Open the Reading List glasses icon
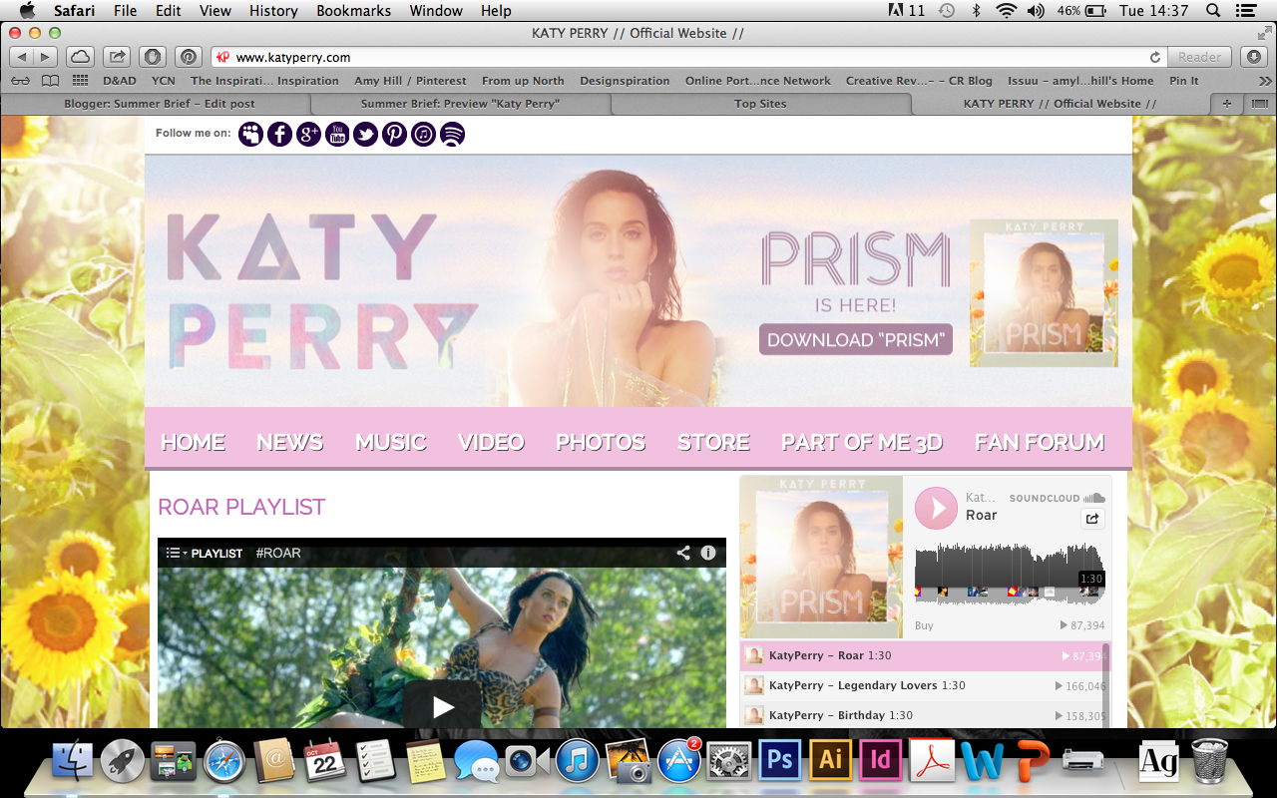The image size is (1277, 798). (21, 81)
